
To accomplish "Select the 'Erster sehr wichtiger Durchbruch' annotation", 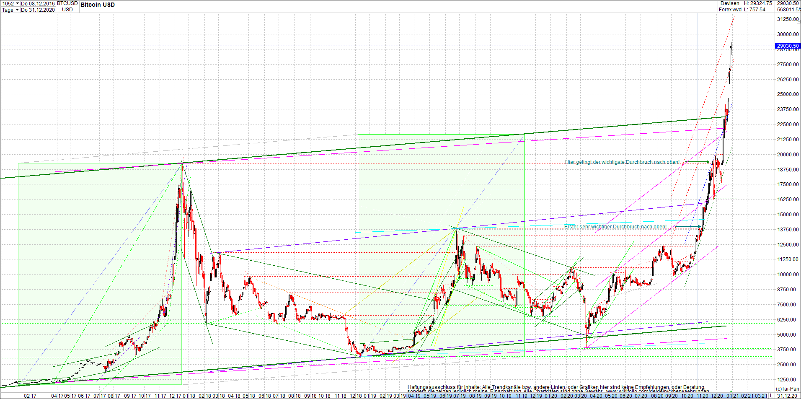I will tap(615, 227).
